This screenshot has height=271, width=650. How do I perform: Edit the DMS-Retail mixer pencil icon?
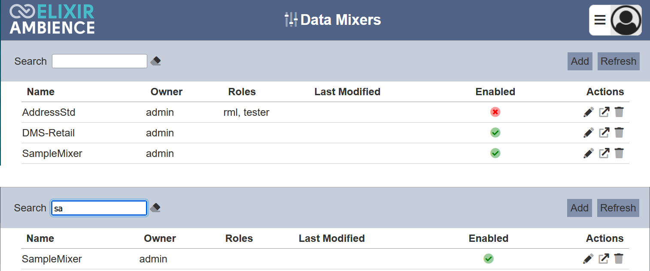589,132
